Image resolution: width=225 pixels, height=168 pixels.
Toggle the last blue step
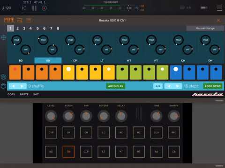(x=216, y=72)
